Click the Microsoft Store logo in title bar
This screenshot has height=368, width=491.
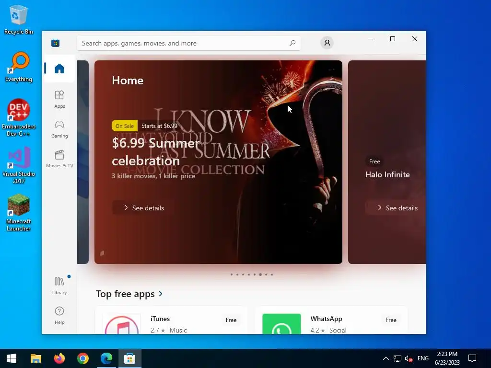(x=56, y=43)
